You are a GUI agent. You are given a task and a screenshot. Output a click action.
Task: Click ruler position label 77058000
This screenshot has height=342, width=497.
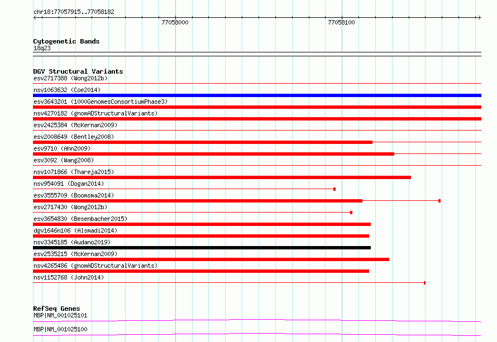coord(175,22)
